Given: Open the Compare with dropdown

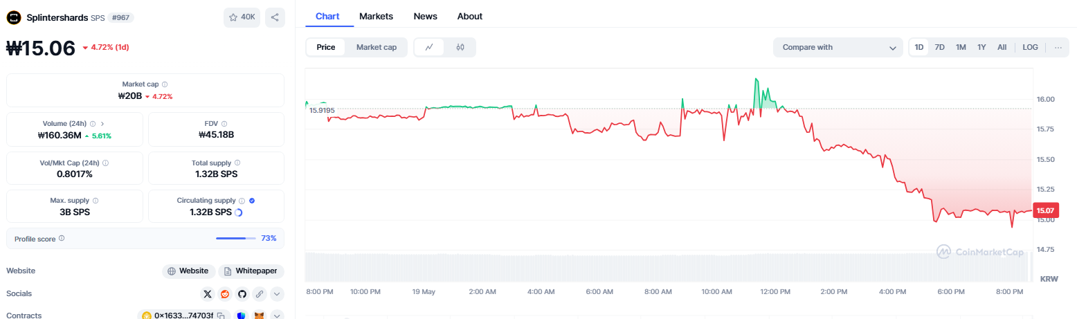Looking at the screenshot, I should pos(838,47).
